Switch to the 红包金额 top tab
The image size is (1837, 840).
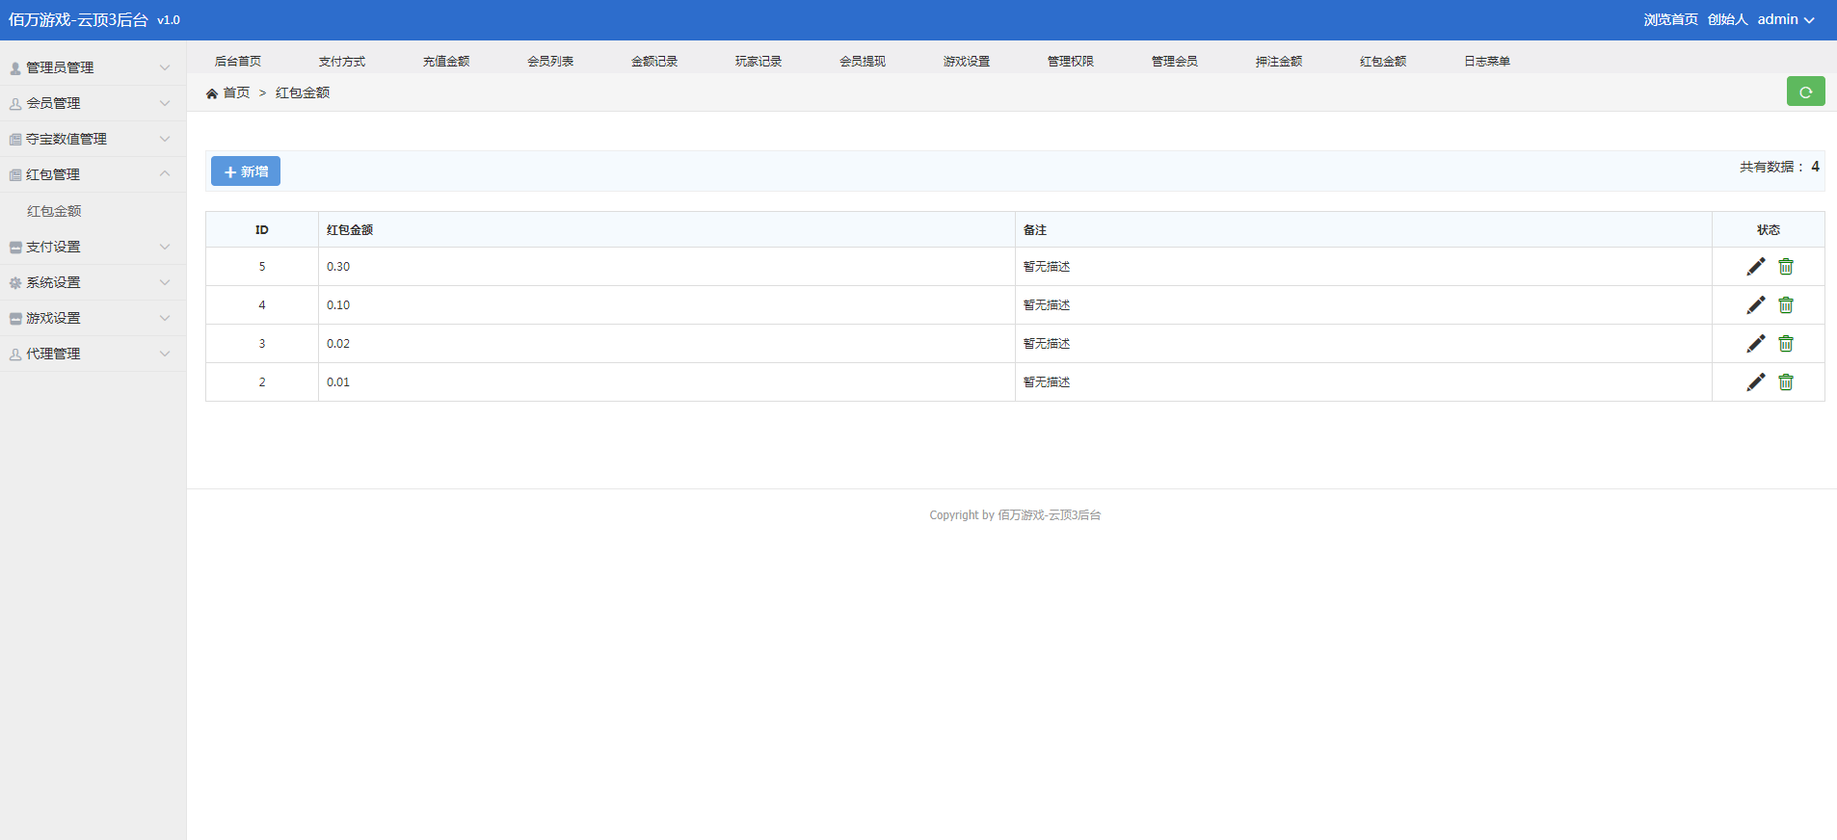pos(1383,61)
